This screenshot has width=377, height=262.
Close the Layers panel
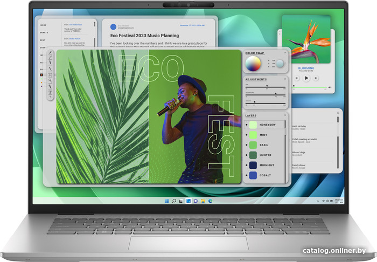(285, 115)
